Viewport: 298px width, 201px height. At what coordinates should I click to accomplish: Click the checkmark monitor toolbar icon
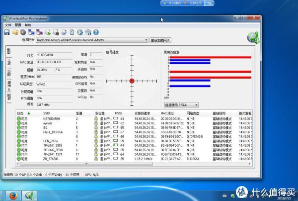click(x=64, y=32)
